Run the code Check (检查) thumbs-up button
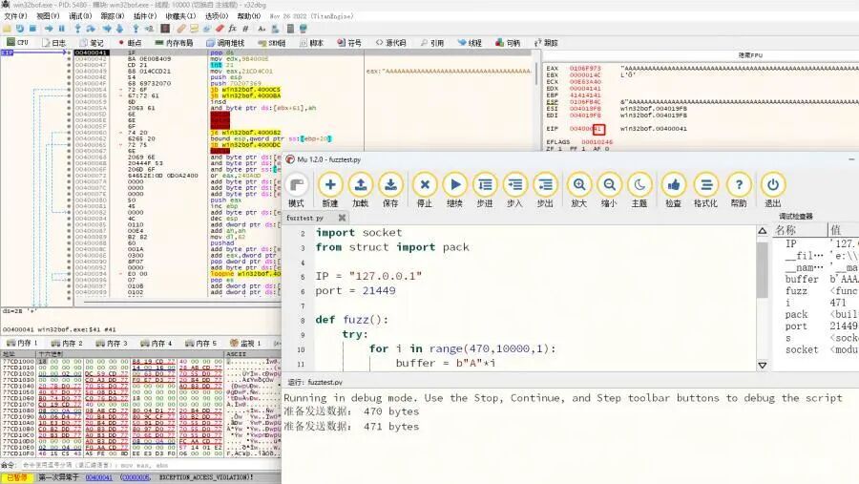The width and height of the screenshot is (859, 484). pyautogui.click(x=673, y=190)
